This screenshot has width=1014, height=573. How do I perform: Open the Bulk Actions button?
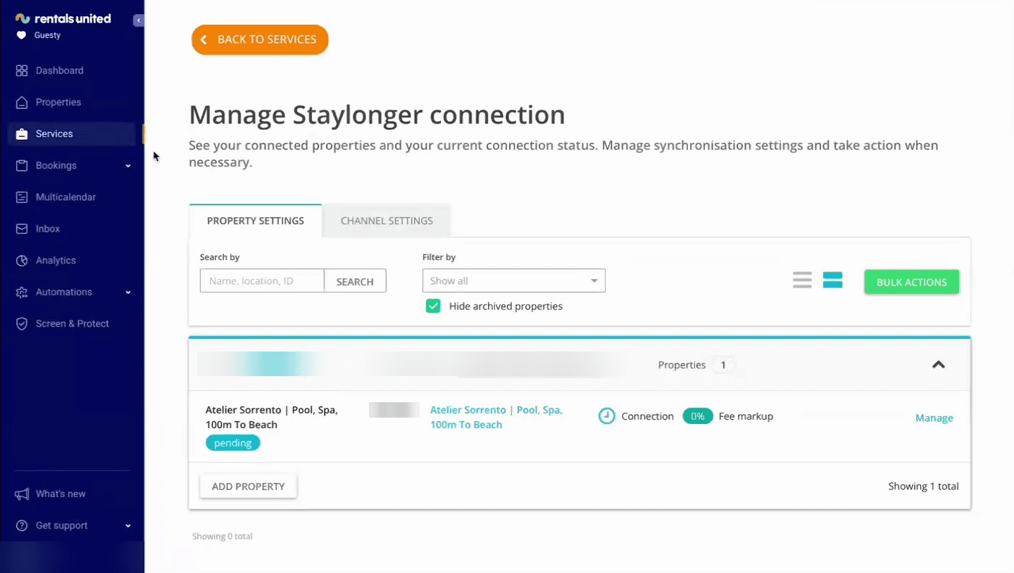coord(912,282)
